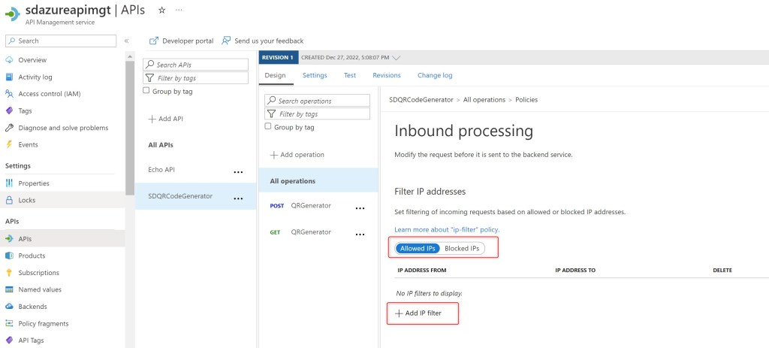Select the POST QRGenerator operation
The image size is (769, 348).
(309, 205)
